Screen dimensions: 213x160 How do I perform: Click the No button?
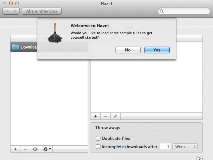click(128, 50)
